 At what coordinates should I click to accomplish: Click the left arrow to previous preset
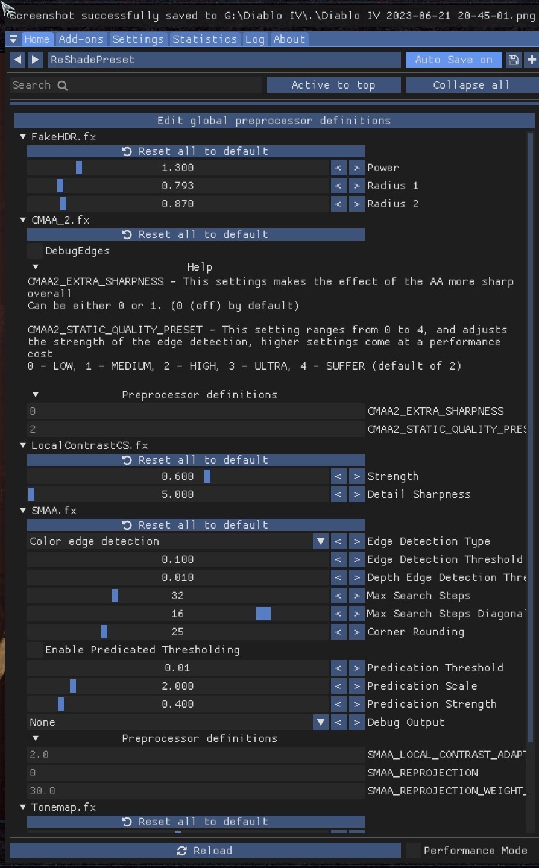pos(16,59)
